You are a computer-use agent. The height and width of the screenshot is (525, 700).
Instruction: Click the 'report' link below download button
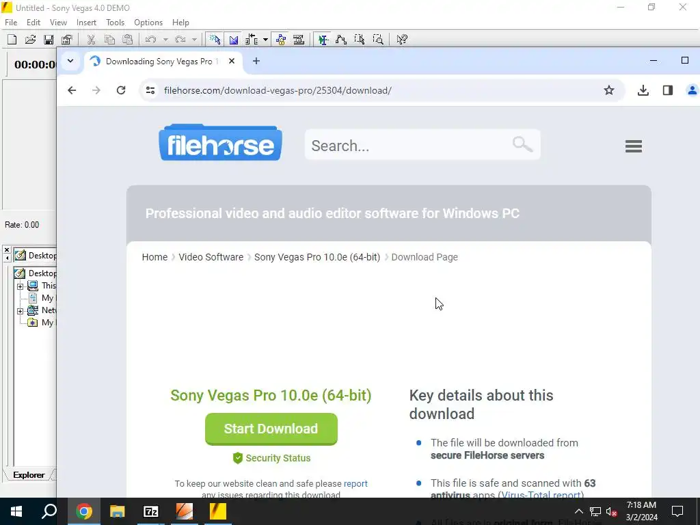355,484
